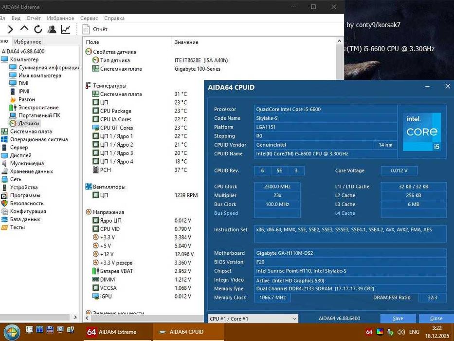
Task: Click the colorful monitor tray icon
Action: click(x=380, y=332)
